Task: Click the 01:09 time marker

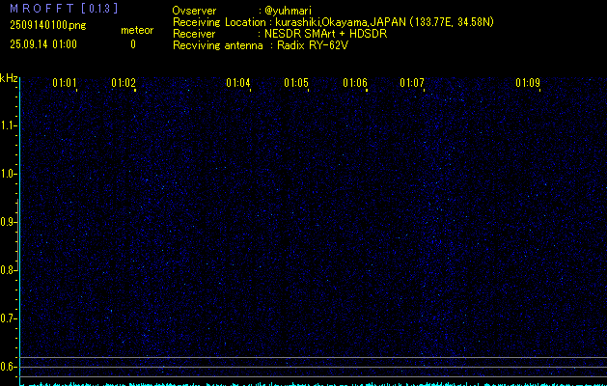Action: click(528, 82)
